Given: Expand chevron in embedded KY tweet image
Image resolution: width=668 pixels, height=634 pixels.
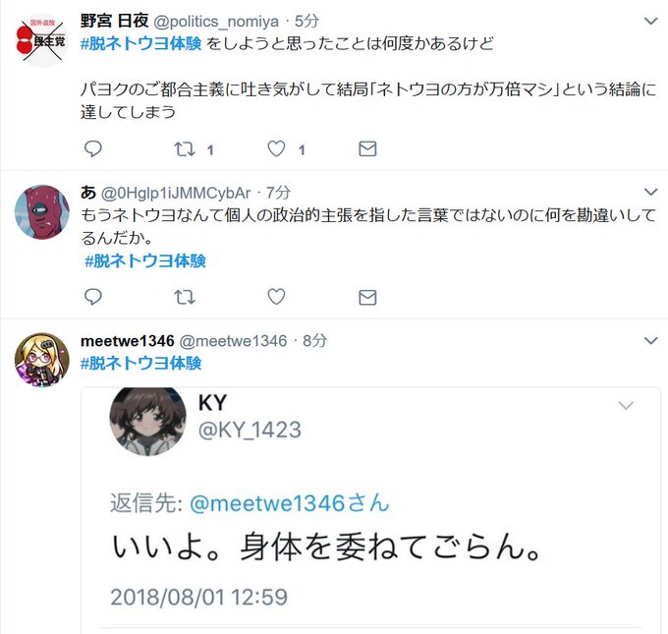Looking at the screenshot, I should click(x=626, y=405).
